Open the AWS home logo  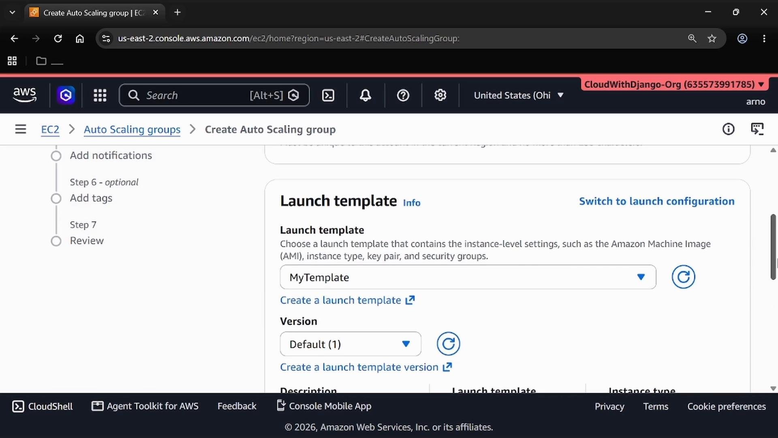pos(25,95)
